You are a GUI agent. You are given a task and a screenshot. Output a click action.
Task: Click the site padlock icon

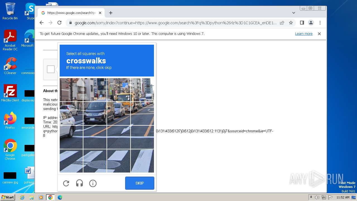[70, 23]
